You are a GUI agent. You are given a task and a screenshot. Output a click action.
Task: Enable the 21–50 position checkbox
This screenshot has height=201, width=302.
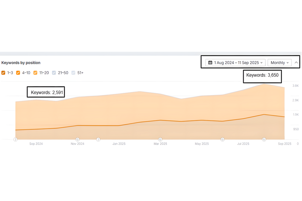tap(54, 73)
